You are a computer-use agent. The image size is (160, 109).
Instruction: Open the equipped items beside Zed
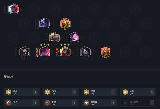click(57, 52)
